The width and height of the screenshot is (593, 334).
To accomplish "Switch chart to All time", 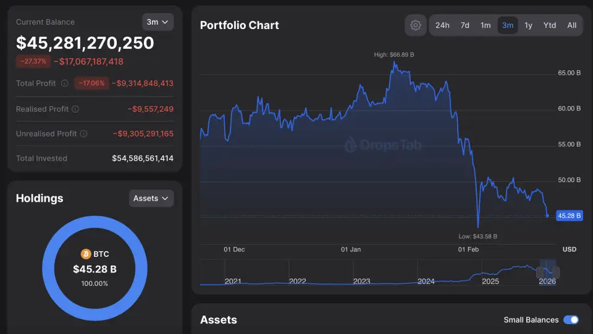I will pyautogui.click(x=571, y=25).
